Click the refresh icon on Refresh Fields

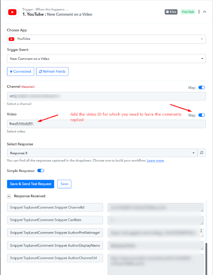[41, 71]
